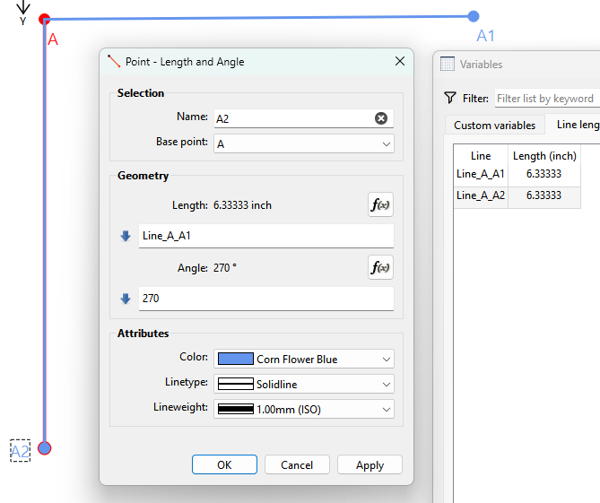Click the Filter list by keyword field
The height and width of the screenshot is (503, 600).
[x=546, y=99]
